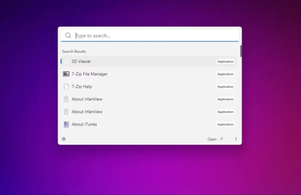Click the first About IrfanView icon
The image size is (301, 195).
tap(66, 99)
